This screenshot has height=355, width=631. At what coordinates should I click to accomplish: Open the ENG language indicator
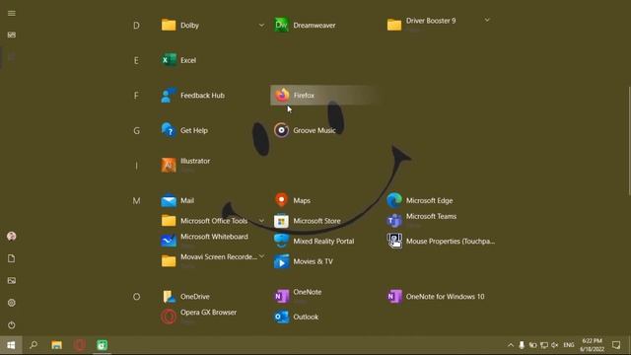point(569,345)
